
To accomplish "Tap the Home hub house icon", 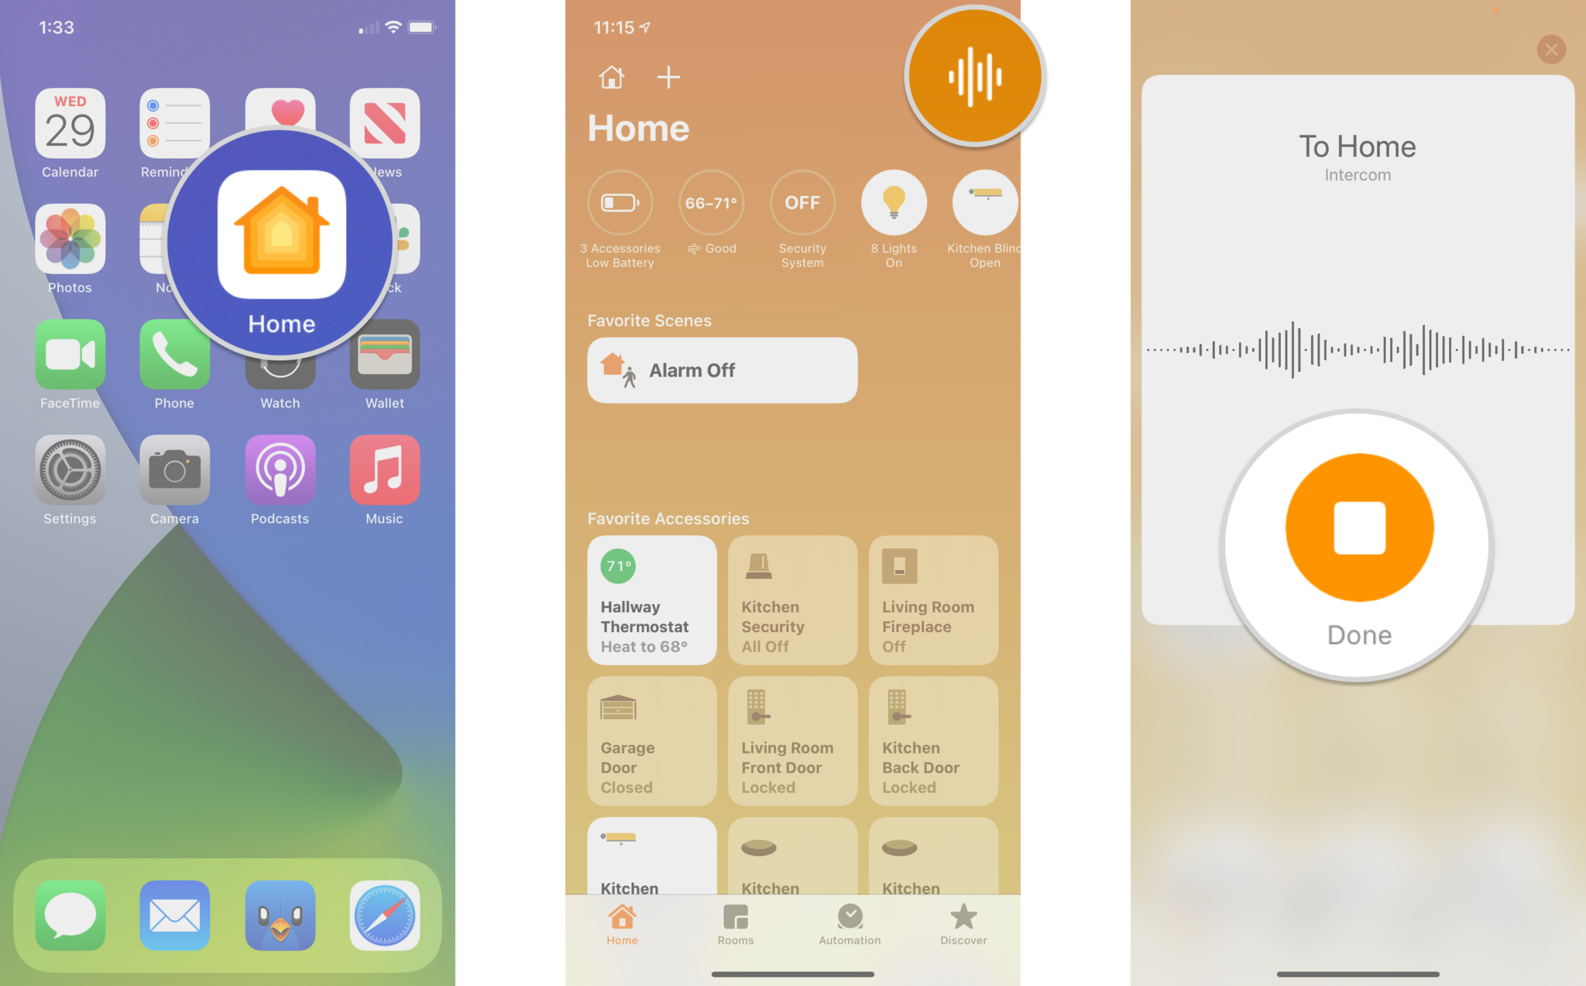I will point(609,77).
